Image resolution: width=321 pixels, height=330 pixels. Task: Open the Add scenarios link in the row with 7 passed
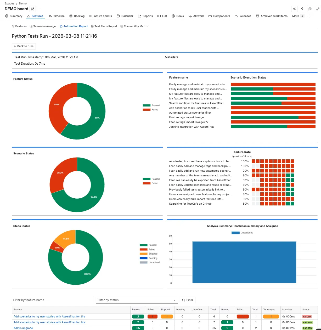point(49,322)
